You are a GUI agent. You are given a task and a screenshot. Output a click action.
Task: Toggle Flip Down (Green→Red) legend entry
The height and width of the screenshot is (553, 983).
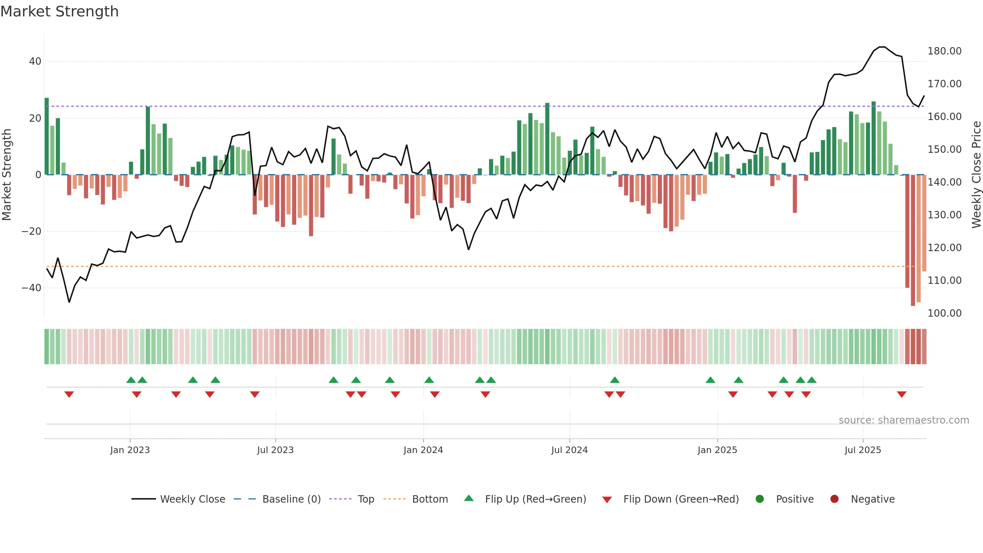[670, 499]
